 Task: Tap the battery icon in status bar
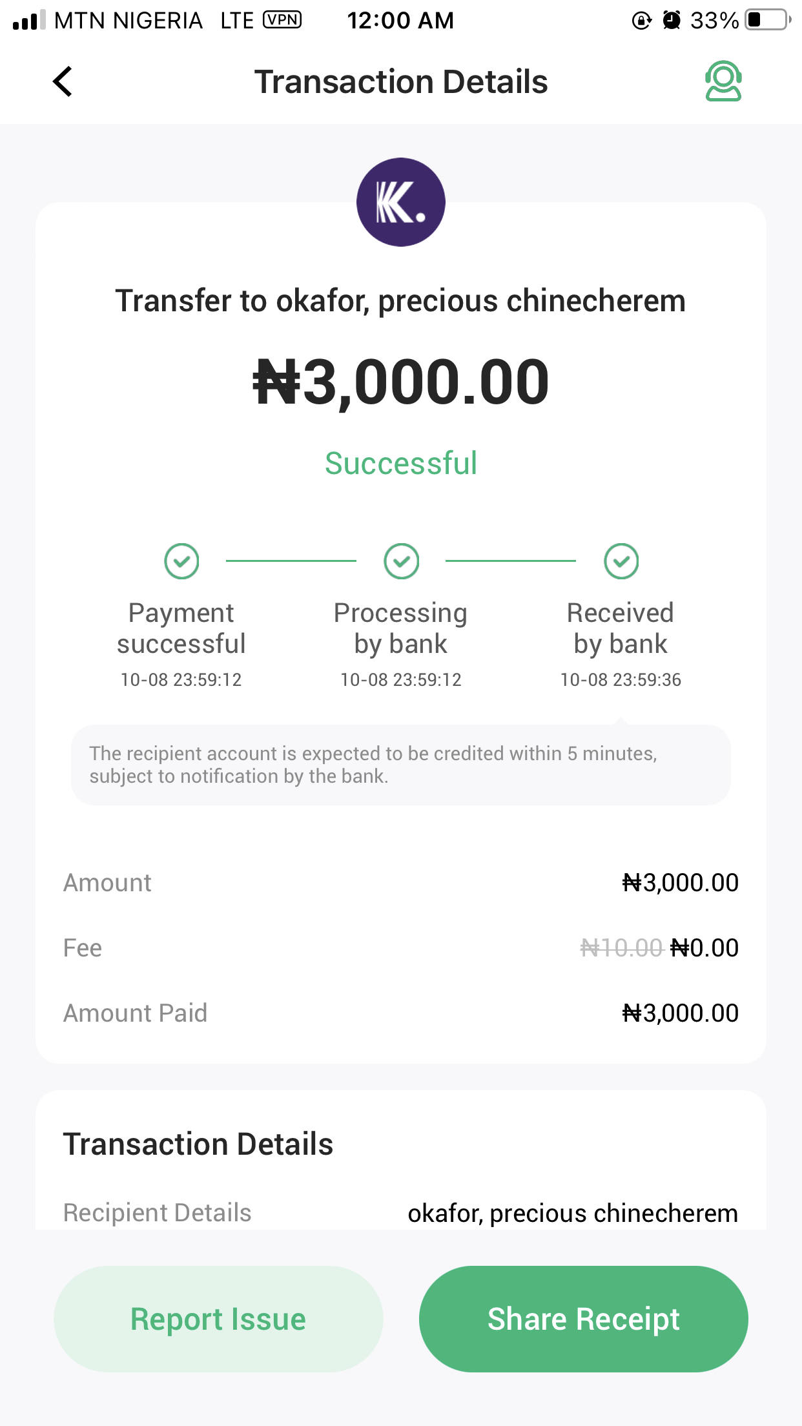[767, 20]
